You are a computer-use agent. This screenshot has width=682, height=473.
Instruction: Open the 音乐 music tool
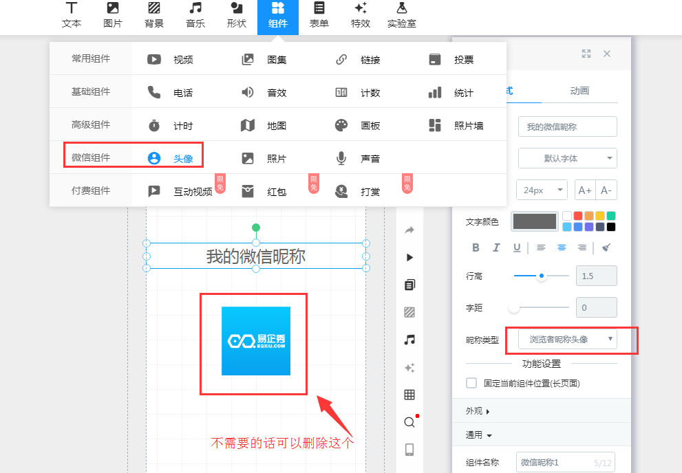click(195, 15)
